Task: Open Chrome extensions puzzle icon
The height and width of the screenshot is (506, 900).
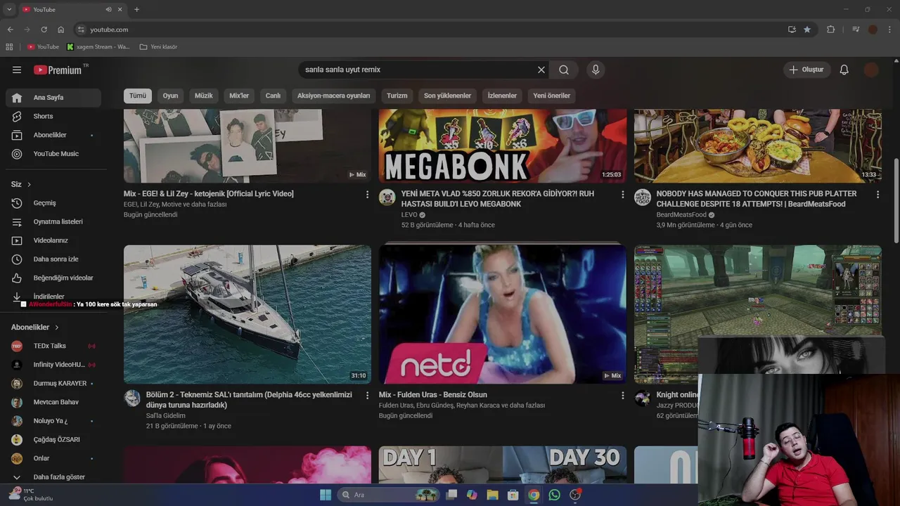Action: [831, 30]
